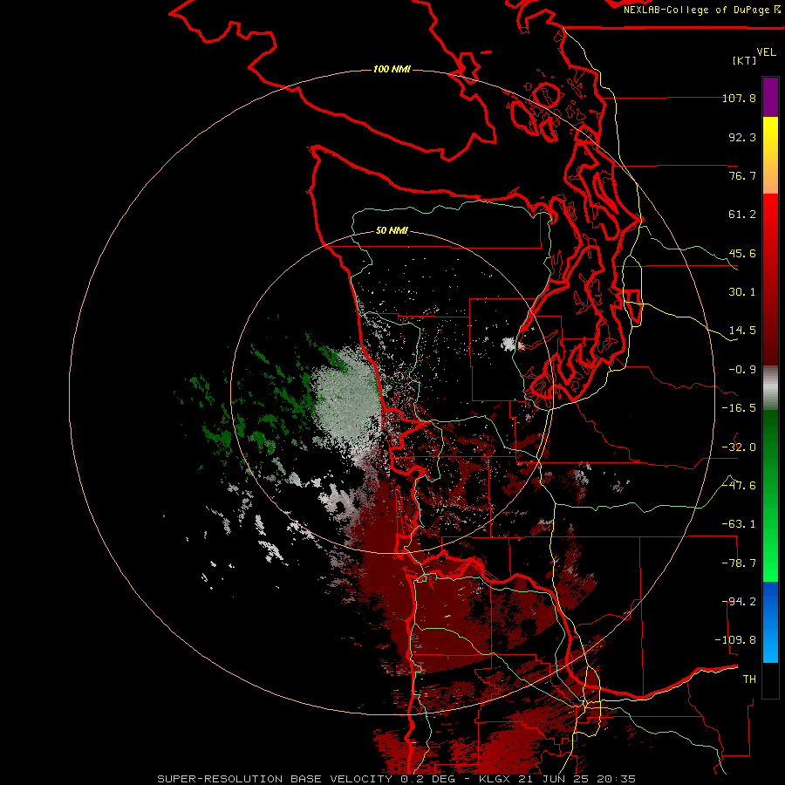Click the 61.2 color scale value
Viewport: 785px width, 785px height.
[x=742, y=215]
